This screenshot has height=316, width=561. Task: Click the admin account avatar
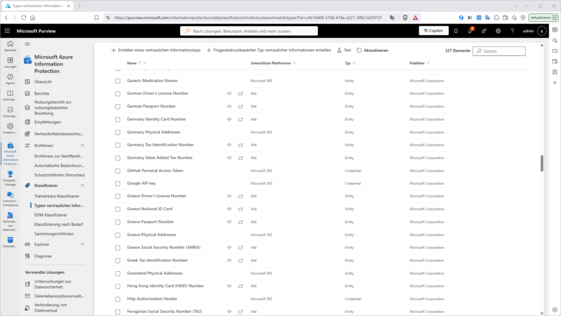(542, 31)
